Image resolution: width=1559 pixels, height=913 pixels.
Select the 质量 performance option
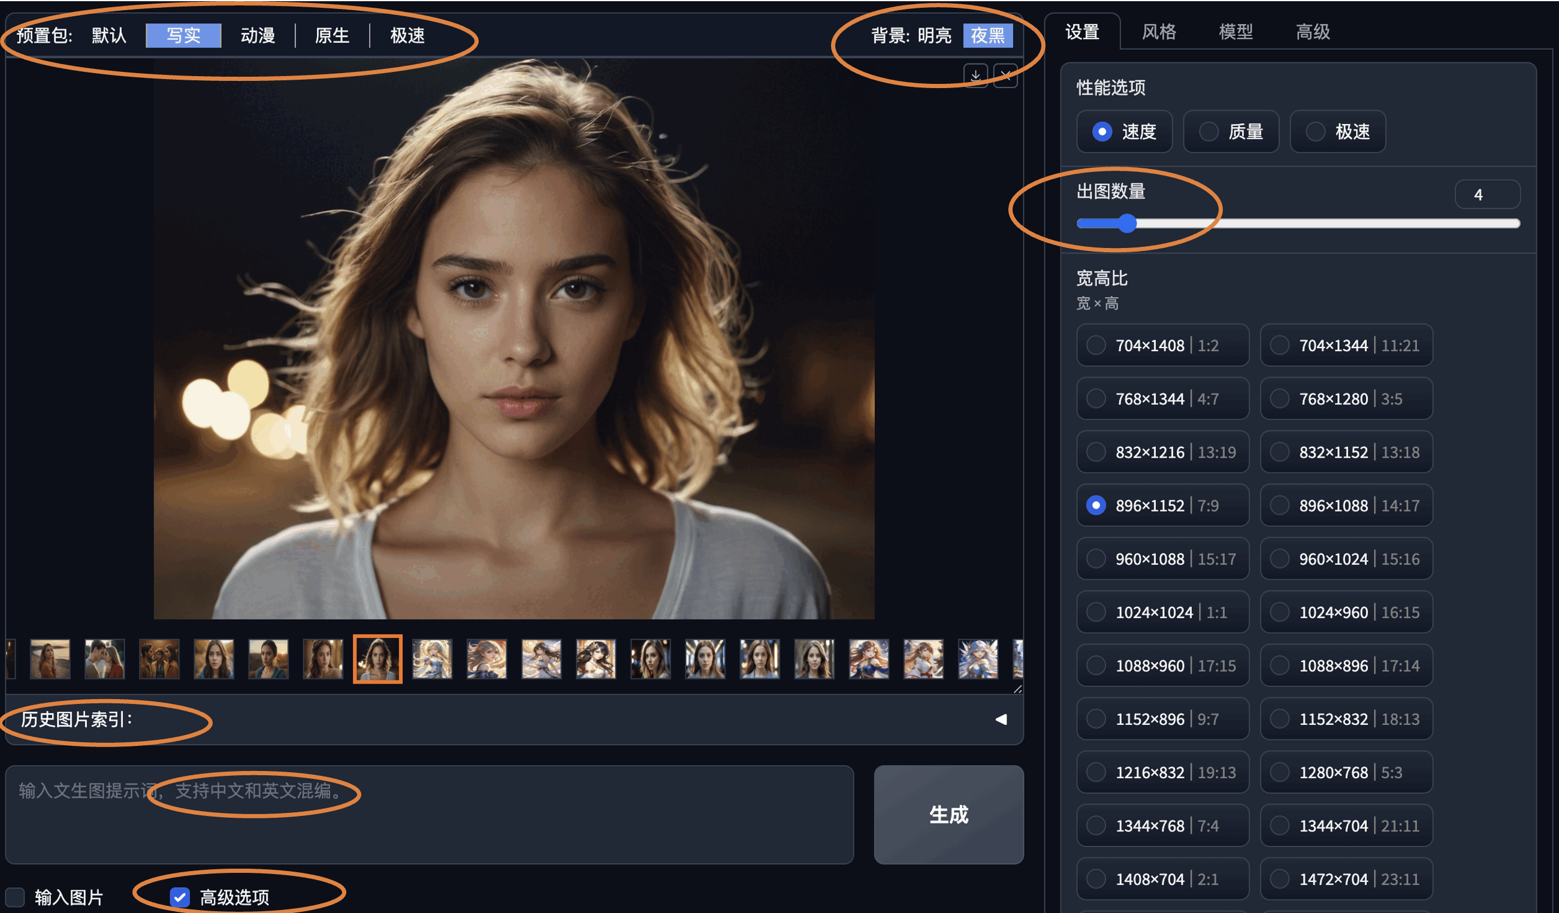(1231, 132)
